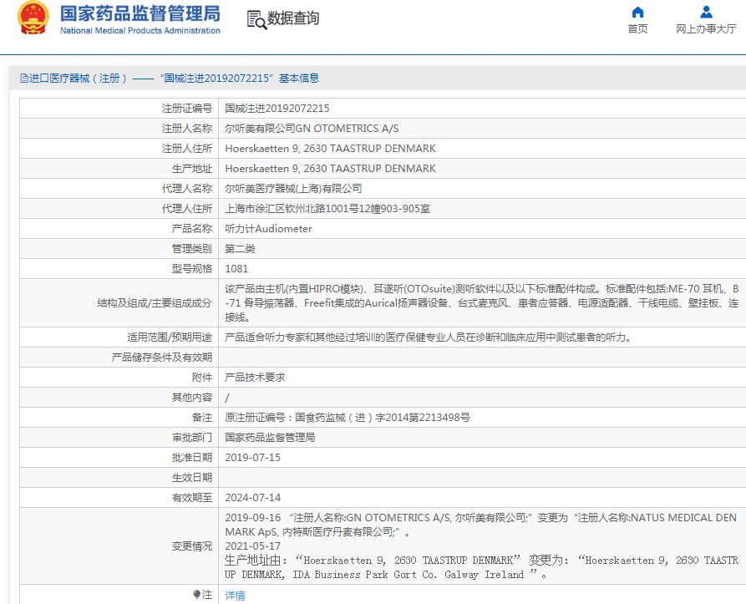
Task: Click the 注册人名称 row label
Action: (x=186, y=129)
